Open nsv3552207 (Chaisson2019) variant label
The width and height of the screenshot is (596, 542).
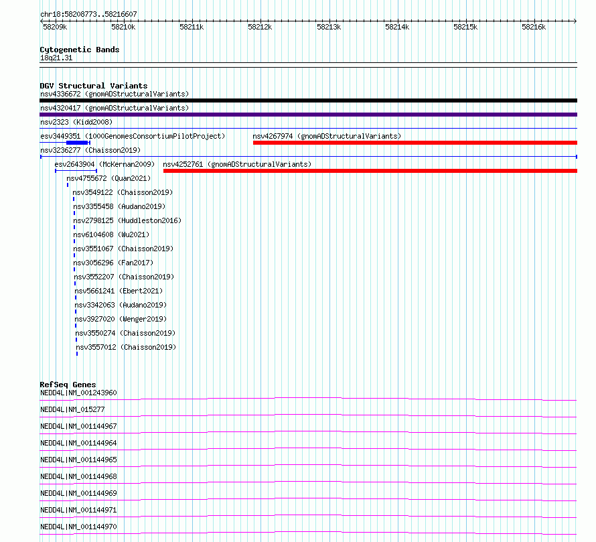(x=124, y=277)
